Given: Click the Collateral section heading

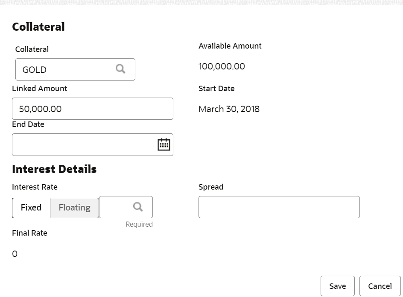Looking at the screenshot, I should point(38,27).
